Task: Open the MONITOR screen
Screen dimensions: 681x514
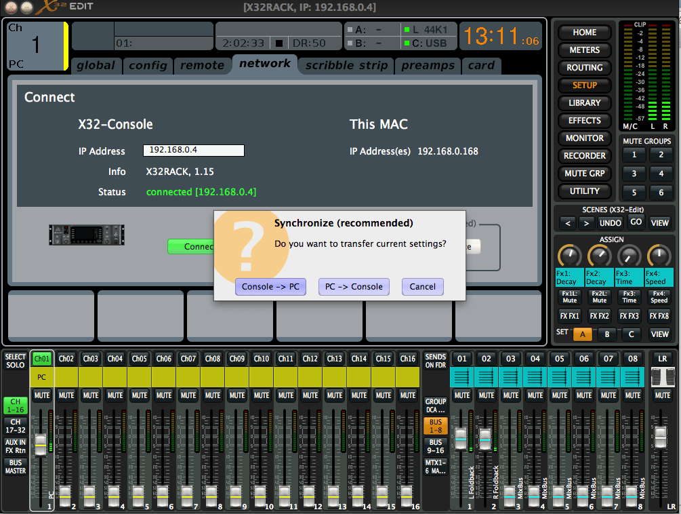Action: pyautogui.click(x=585, y=138)
